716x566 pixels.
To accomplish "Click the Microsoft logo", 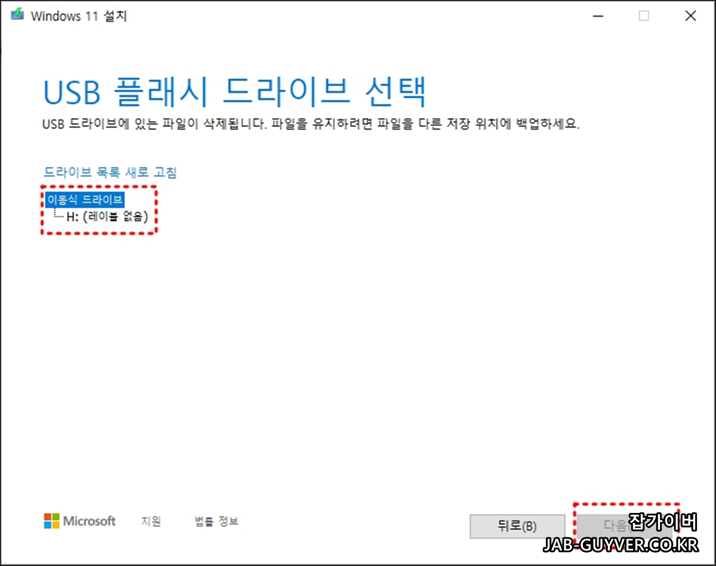I will tap(80, 521).
